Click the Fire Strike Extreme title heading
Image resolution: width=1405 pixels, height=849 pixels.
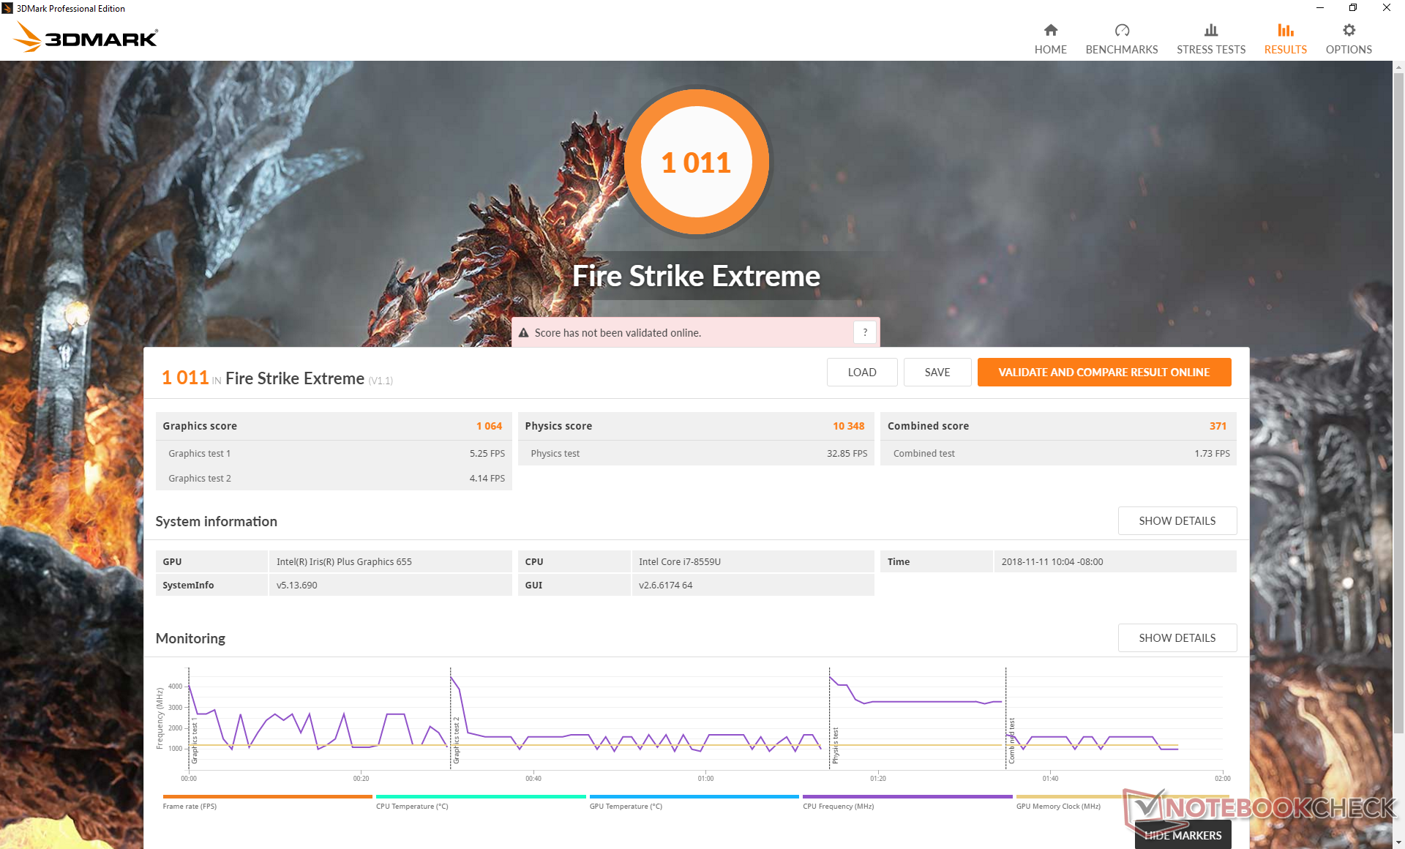pyautogui.click(x=696, y=276)
